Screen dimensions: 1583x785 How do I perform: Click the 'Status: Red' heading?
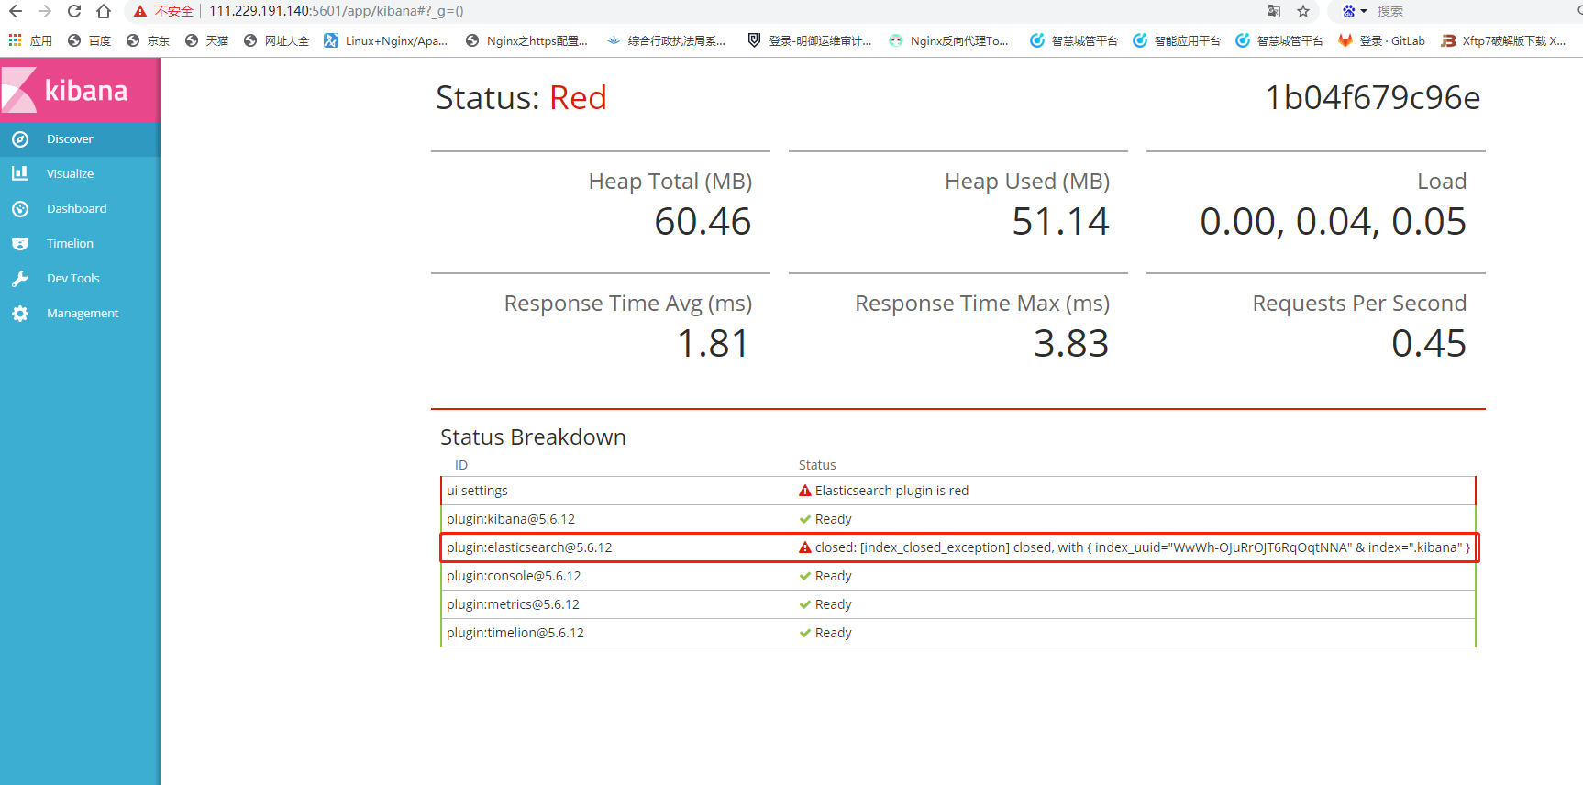(x=521, y=97)
